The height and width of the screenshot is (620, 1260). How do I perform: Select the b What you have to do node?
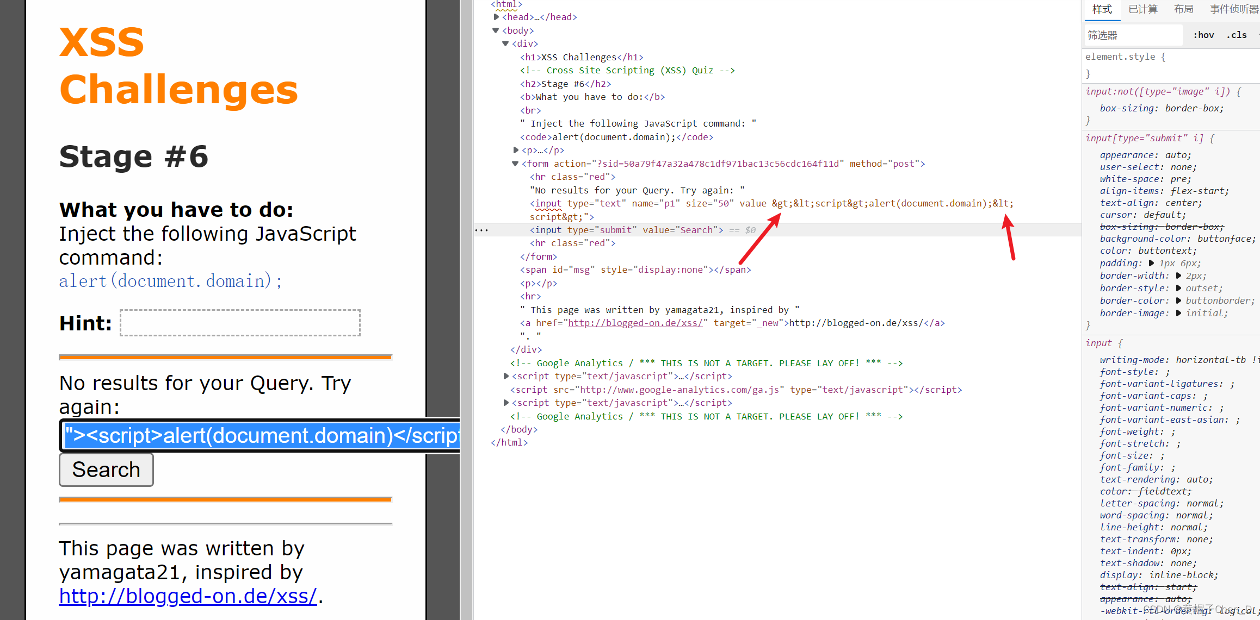[592, 97]
